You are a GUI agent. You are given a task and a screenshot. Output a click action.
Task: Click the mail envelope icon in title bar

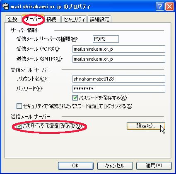pos(5,7)
